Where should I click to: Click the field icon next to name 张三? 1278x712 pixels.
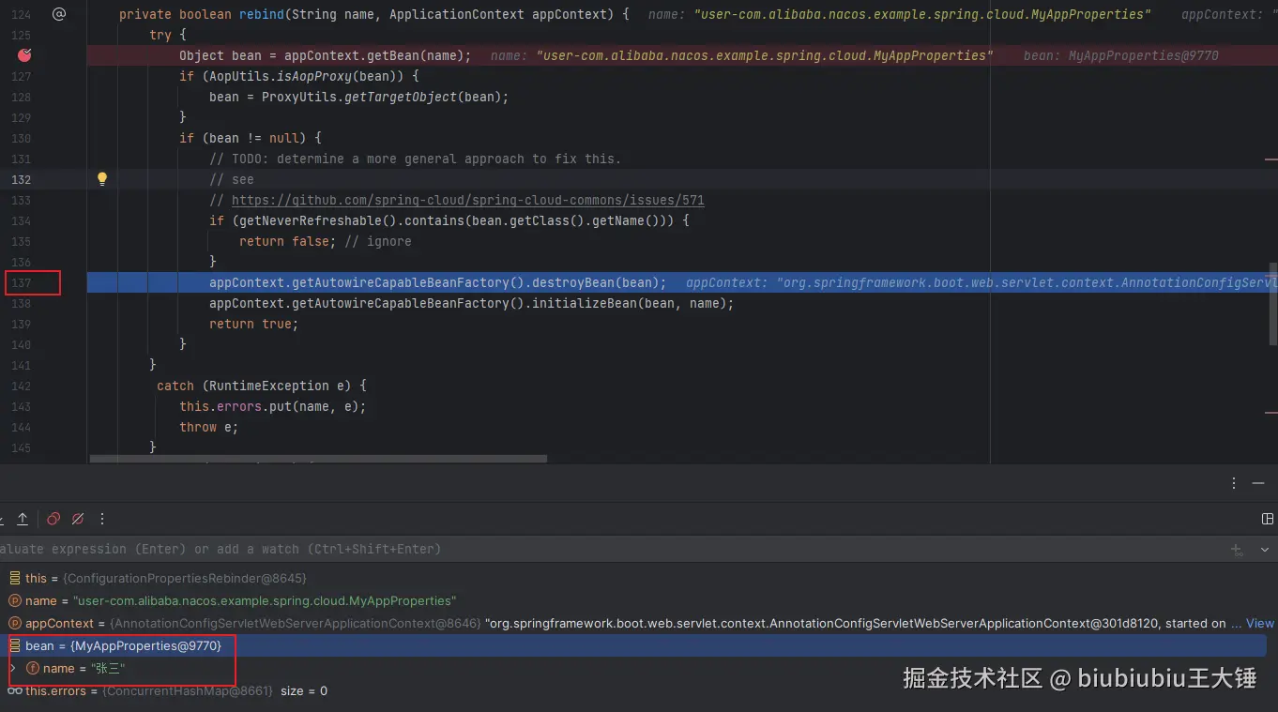coord(32,668)
